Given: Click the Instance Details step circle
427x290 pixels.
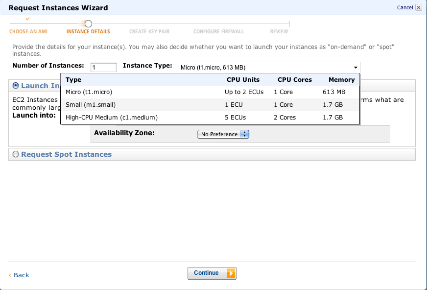Looking at the screenshot, I should point(88,24).
